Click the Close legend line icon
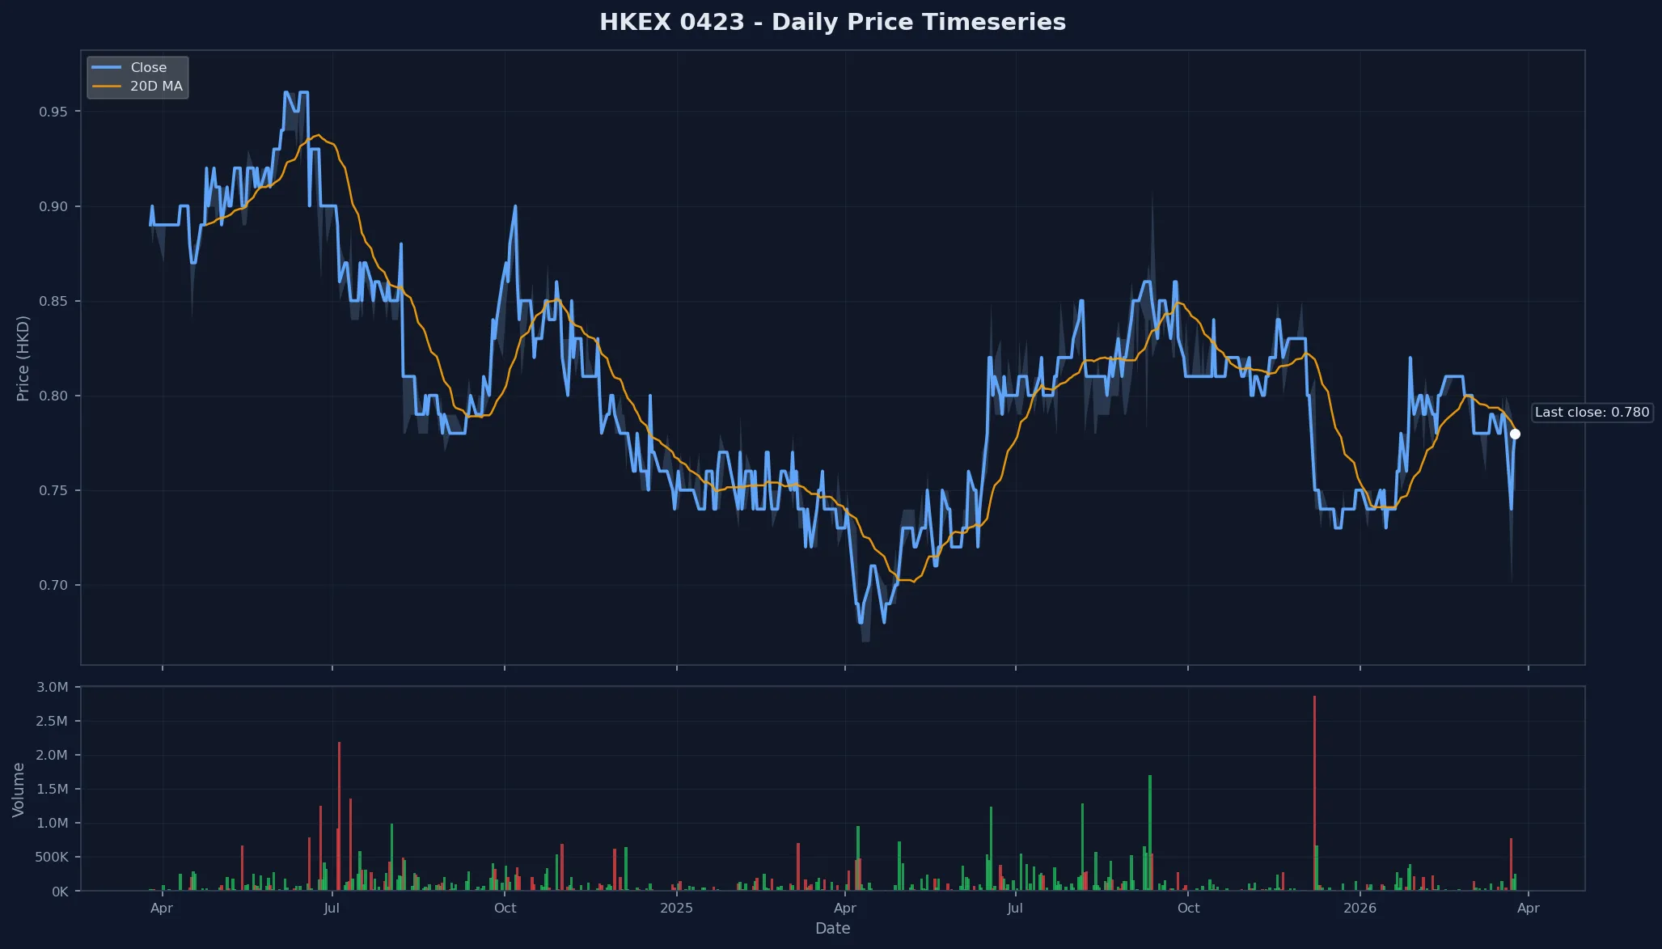 [108, 67]
